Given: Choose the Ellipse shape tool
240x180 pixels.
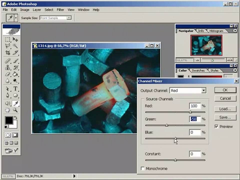Looking at the screenshot, I should pyautogui.click(x=15, y=95).
